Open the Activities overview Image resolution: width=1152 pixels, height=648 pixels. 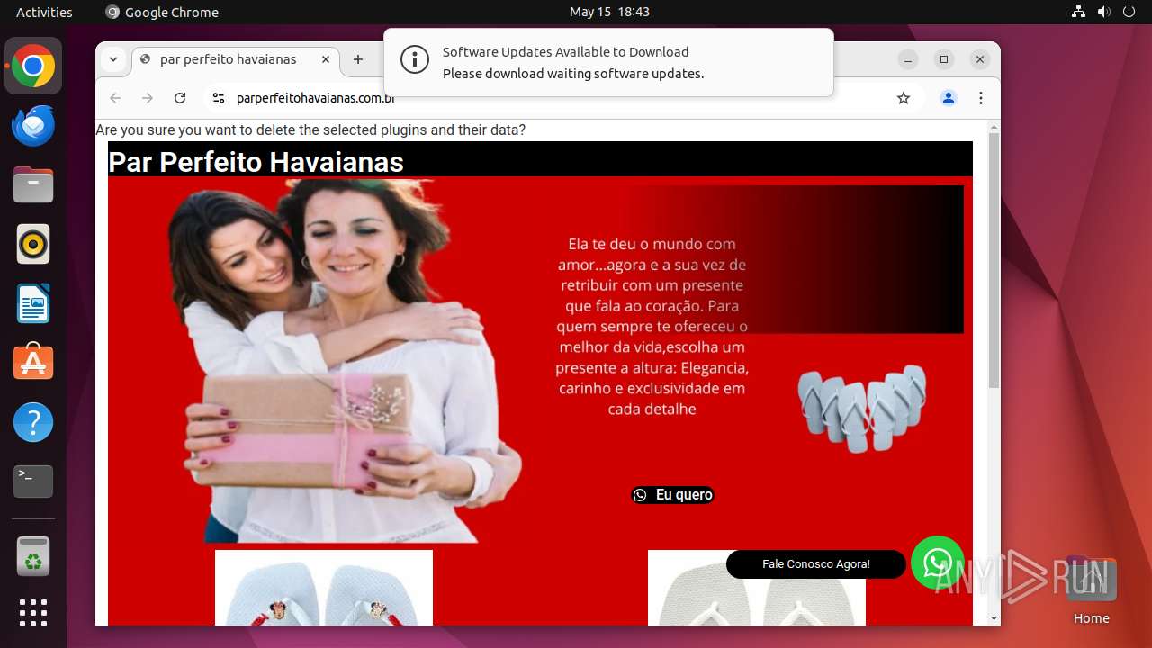(44, 12)
